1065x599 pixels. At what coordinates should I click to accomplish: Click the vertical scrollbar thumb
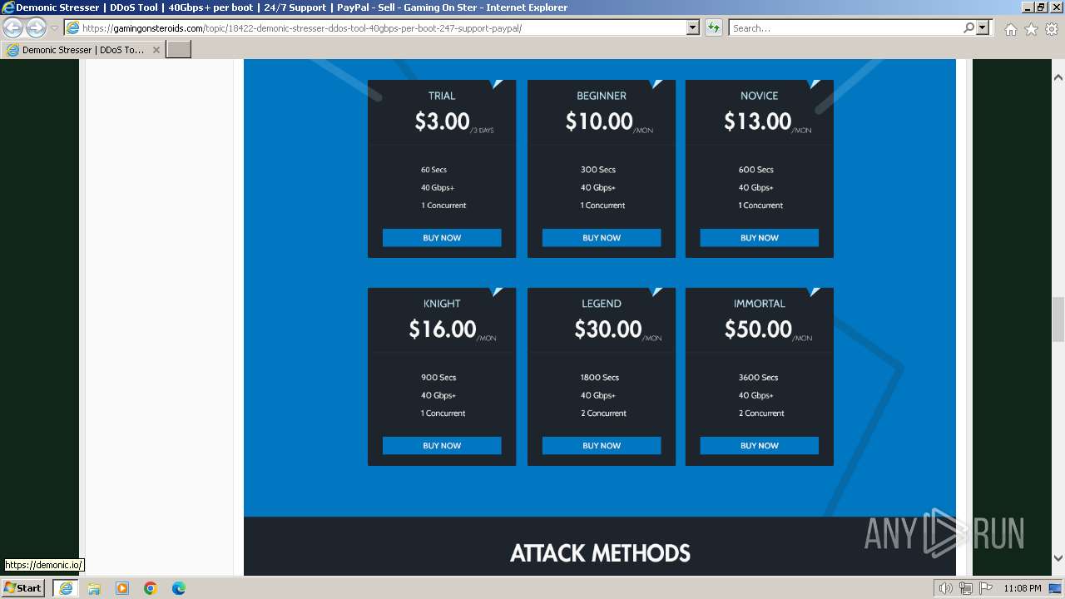click(1058, 319)
